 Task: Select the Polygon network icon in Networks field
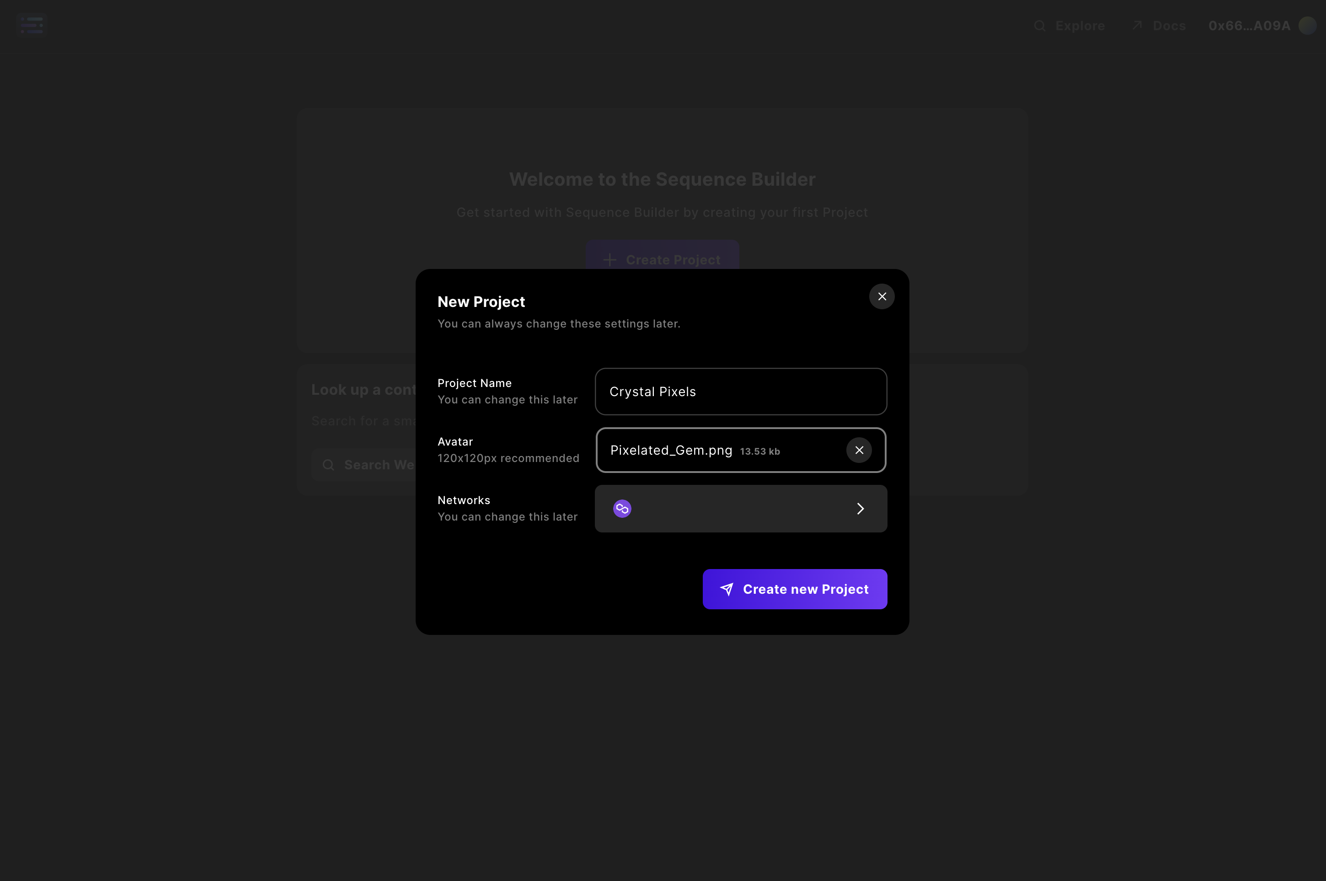pos(622,508)
